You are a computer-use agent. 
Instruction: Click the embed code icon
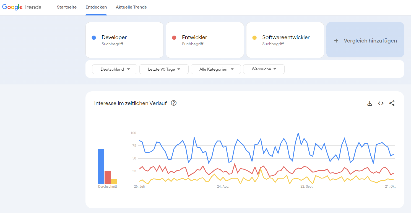coord(381,103)
